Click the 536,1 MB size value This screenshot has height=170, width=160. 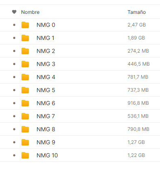[138, 116]
